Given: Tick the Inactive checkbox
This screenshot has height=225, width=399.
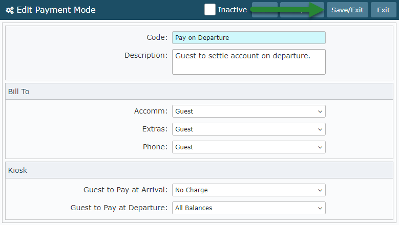Looking at the screenshot, I should (x=210, y=10).
